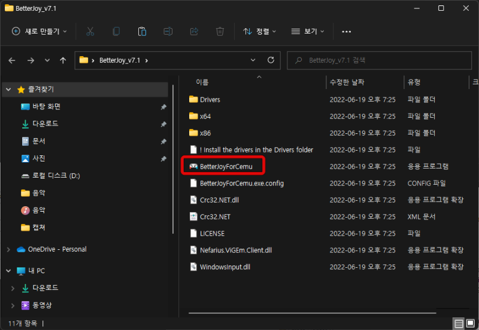Click the BetterJoy_v7.1 검색 search field
Viewport: 479px width, 330px height.
click(379, 60)
